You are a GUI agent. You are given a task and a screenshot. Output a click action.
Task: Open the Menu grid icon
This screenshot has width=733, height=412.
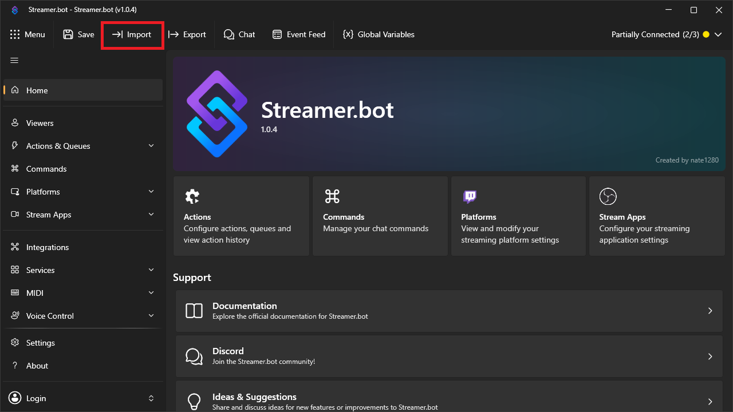point(15,34)
